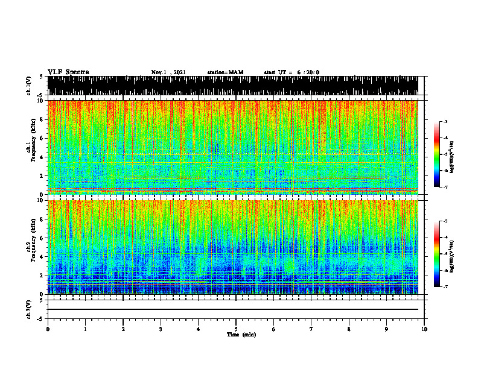
Task: Click the ch.1 black waveform panel
Action: (x=233, y=86)
